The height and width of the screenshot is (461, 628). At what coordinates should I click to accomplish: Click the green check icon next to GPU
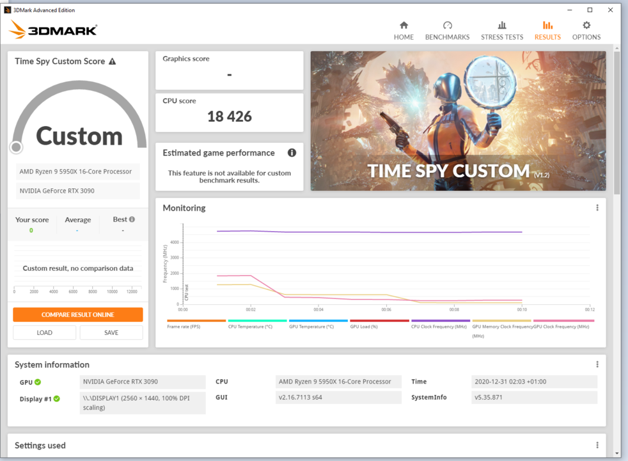point(38,382)
